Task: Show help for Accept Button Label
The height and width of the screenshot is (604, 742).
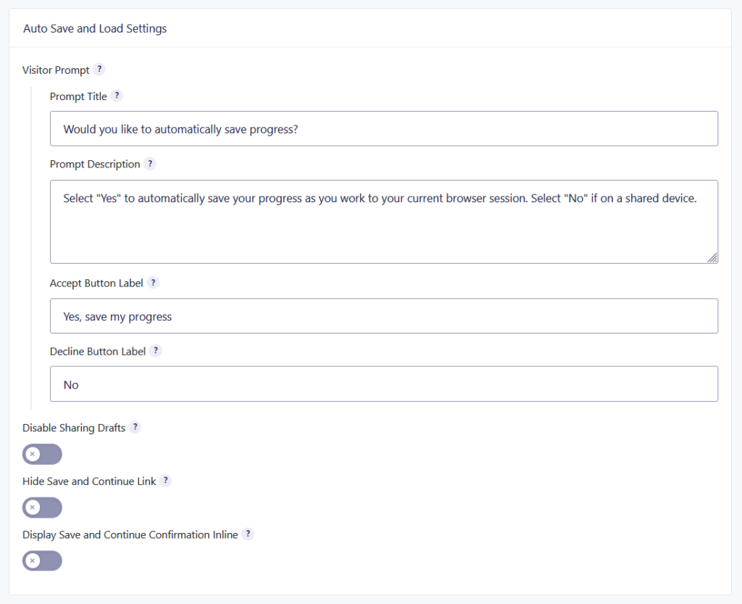Action: point(153,283)
